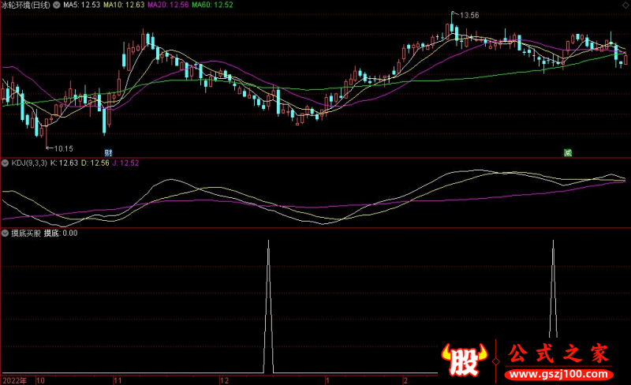Image resolution: width=631 pixels, height=385 pixels.
Task: Click the J: 12.52 value
Action: 125,163
